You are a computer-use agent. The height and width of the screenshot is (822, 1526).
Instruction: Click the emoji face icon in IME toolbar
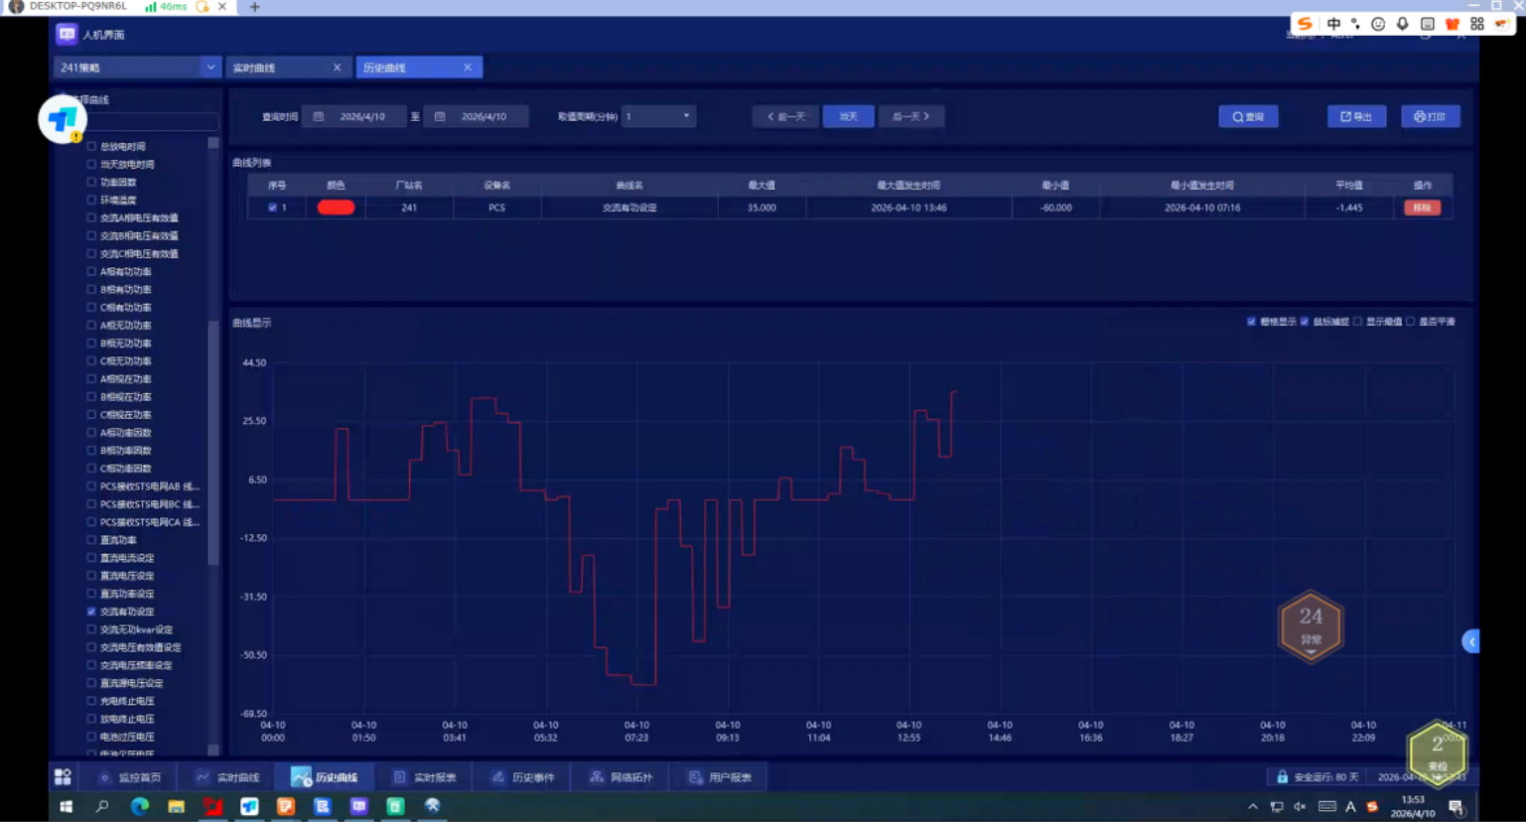pos(1378,24)
